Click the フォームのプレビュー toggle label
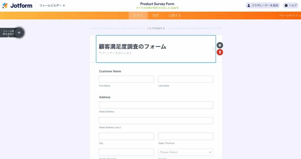 pos(290,16)
